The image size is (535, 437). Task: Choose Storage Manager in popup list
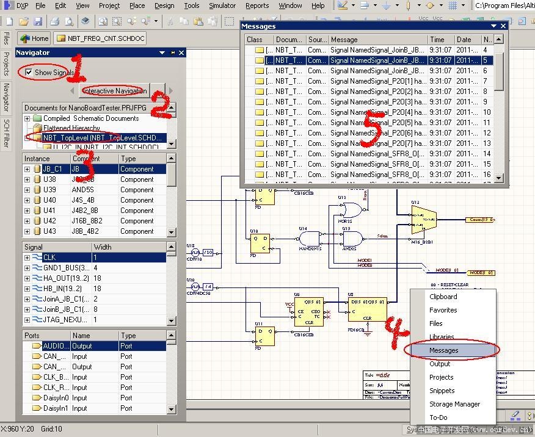(454, 404)
